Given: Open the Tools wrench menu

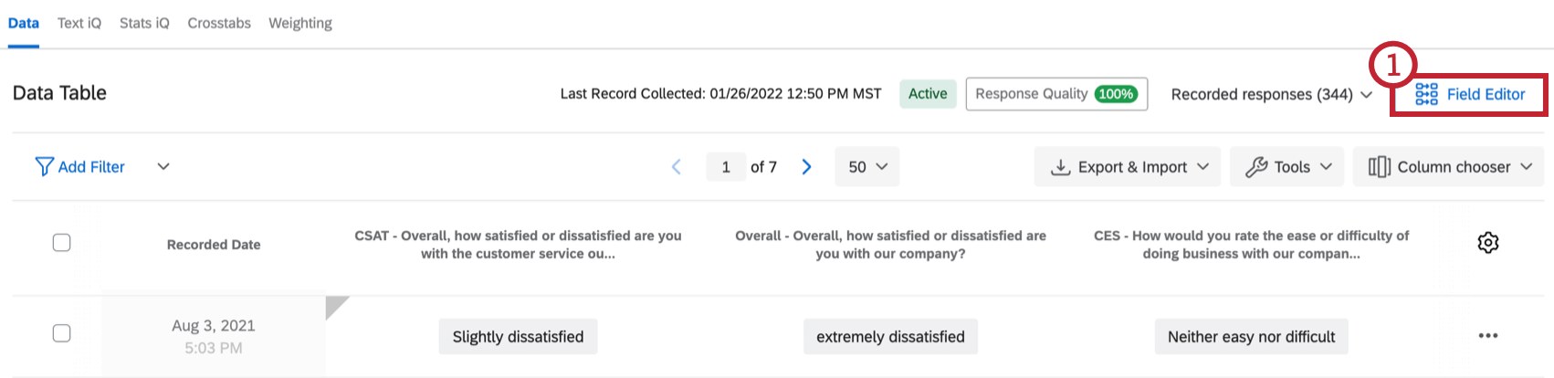Looking at the screenshot, I should click(1287, 166).
